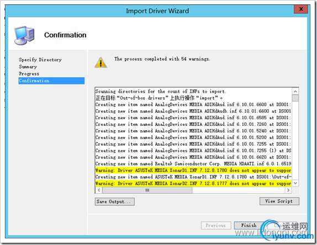Click the vertical scrollbar thumb
The height and width of the screenshot is (245, 317).
[295, 98]
